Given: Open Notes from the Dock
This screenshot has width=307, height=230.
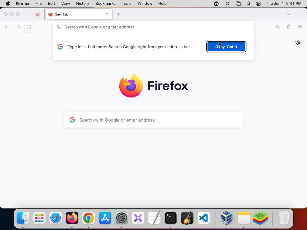Looking at the screenshot, I should point(243,218).
